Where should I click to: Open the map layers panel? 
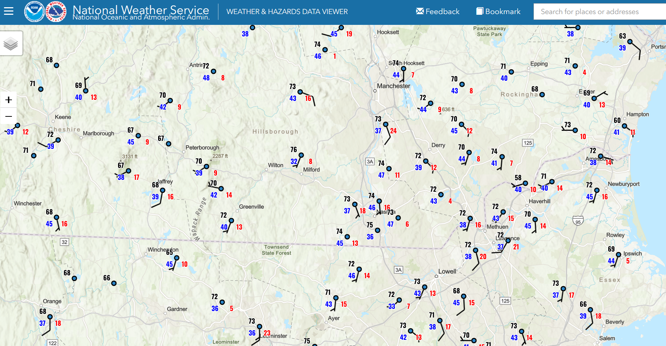(x=11, y=44)
